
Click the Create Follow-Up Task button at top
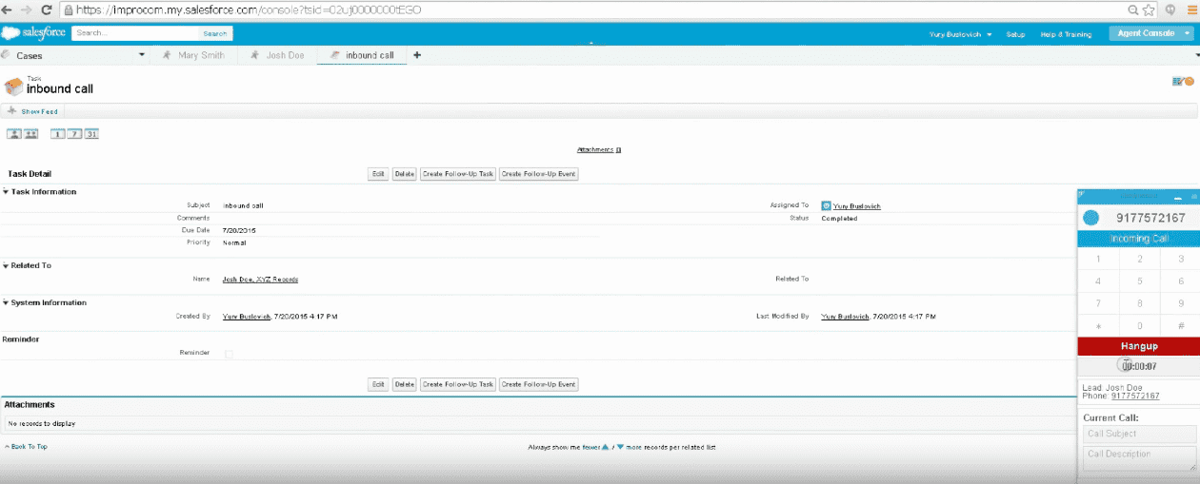coord(458,174)
